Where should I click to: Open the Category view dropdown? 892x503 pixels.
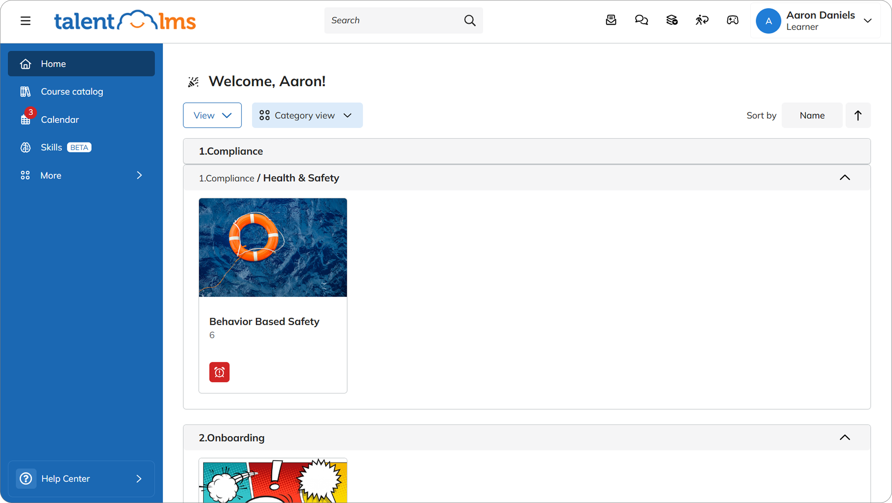[x=307, y=115]
